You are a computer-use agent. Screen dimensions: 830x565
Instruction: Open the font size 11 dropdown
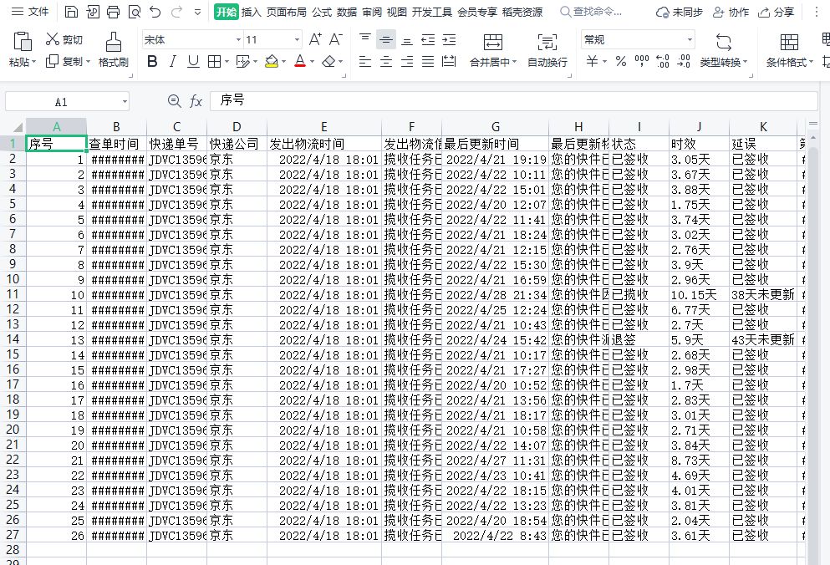click(x=297, y=40)
